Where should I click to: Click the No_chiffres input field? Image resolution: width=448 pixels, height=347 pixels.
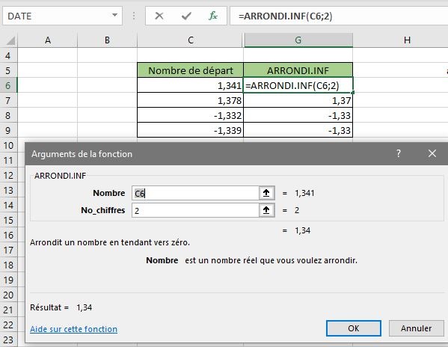coord(195,210)
